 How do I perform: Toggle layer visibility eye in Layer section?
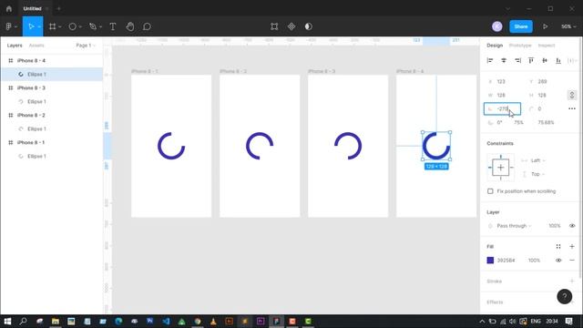click(572, 226)
